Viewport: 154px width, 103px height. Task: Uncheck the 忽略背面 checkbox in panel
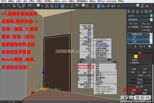click(130, 63)
